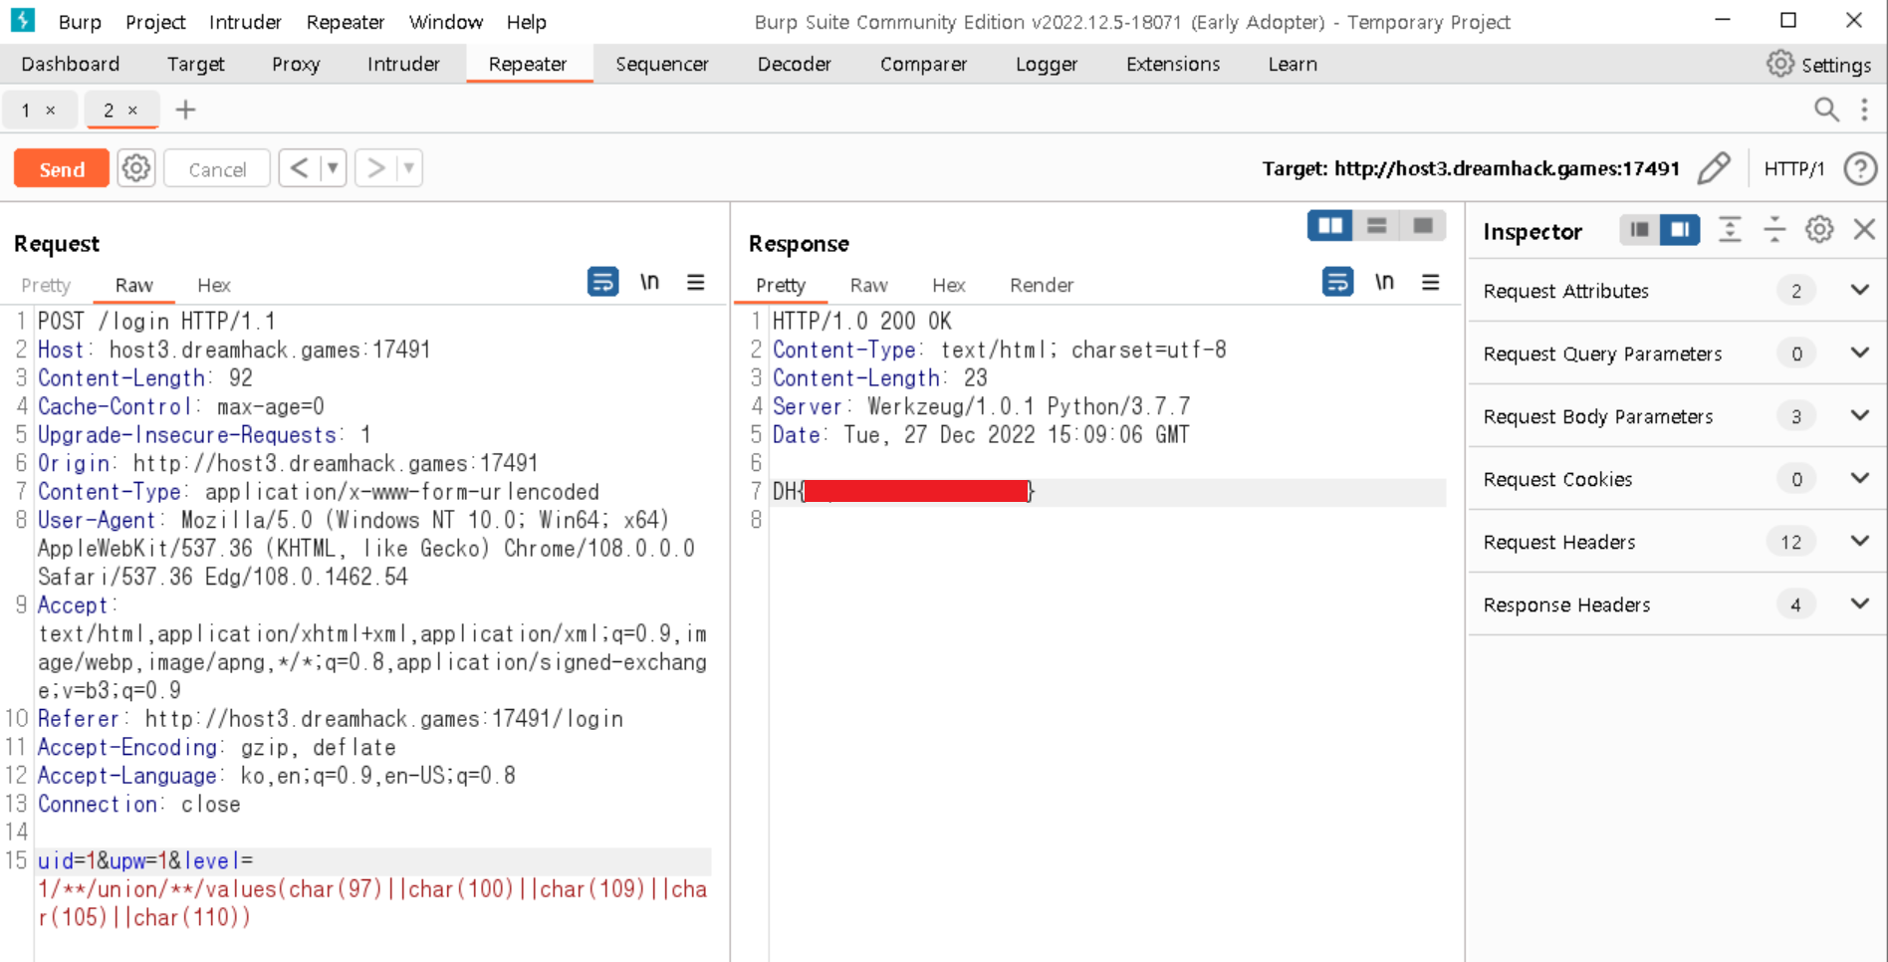
Task: Open the Target tab
Action: (x=195, y=64)
